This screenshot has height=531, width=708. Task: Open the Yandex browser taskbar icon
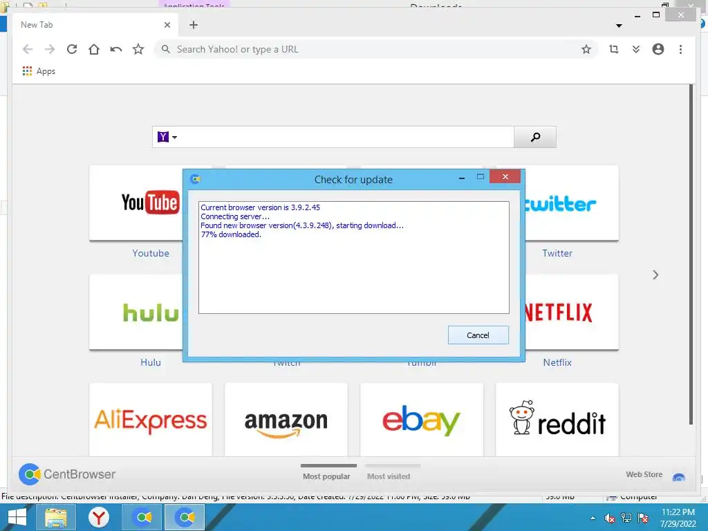(x=99, y=517)
